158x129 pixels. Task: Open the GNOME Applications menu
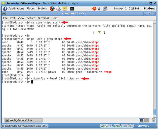tap(16, 9)
